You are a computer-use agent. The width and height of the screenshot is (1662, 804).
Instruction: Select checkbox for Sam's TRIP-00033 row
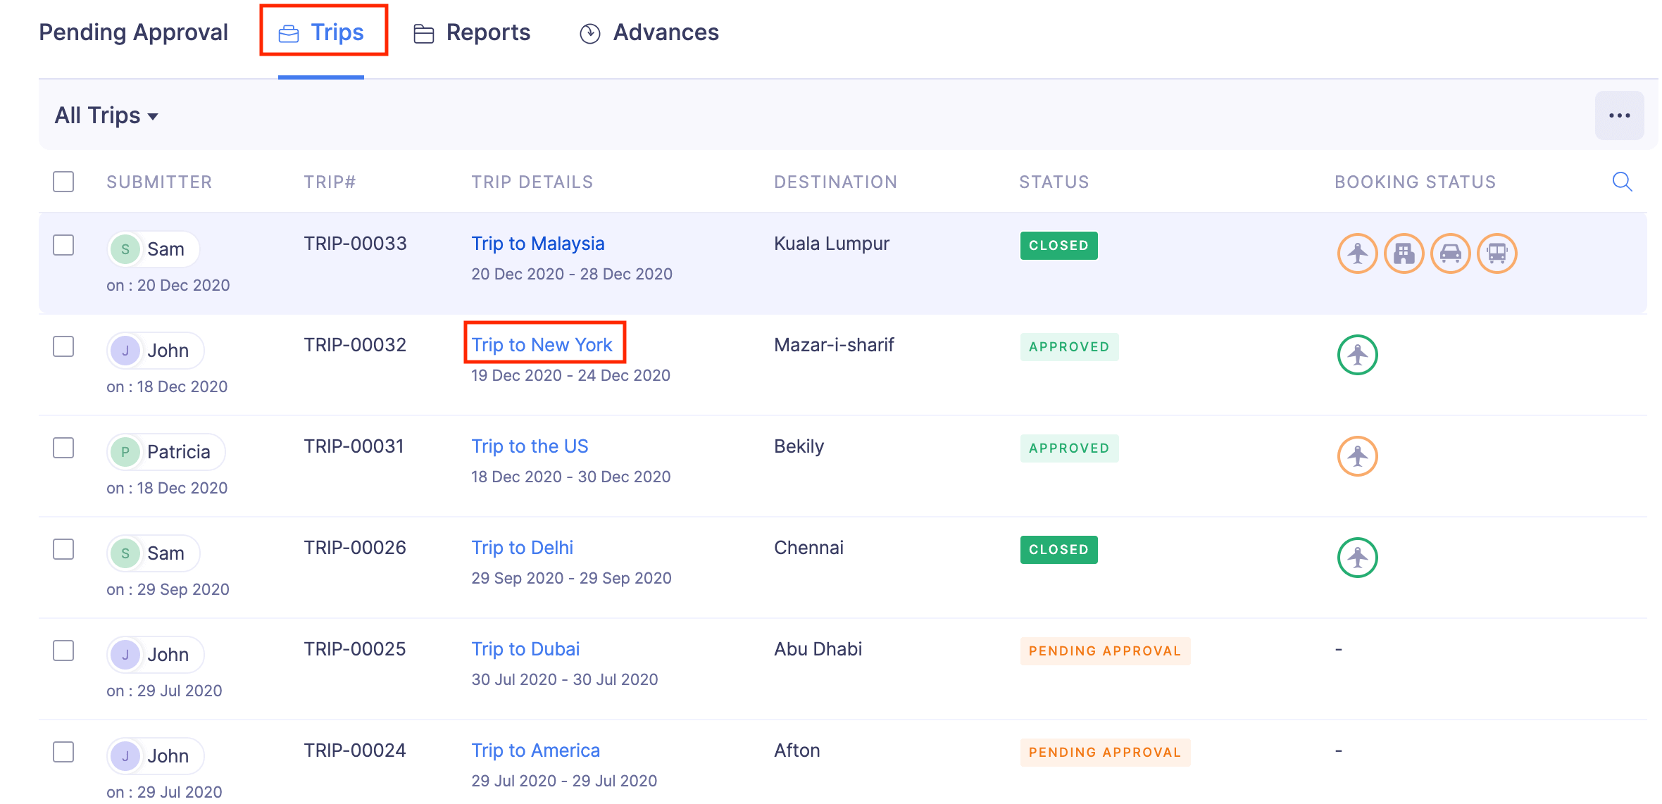click(x=63, y=245)
